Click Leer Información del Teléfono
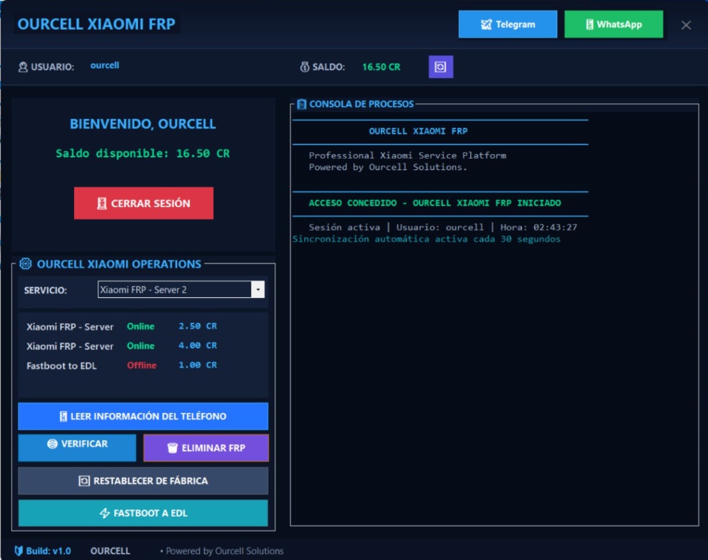Viewport: 708px width, 560px height. pyautogui.click(x=143, y=416)
